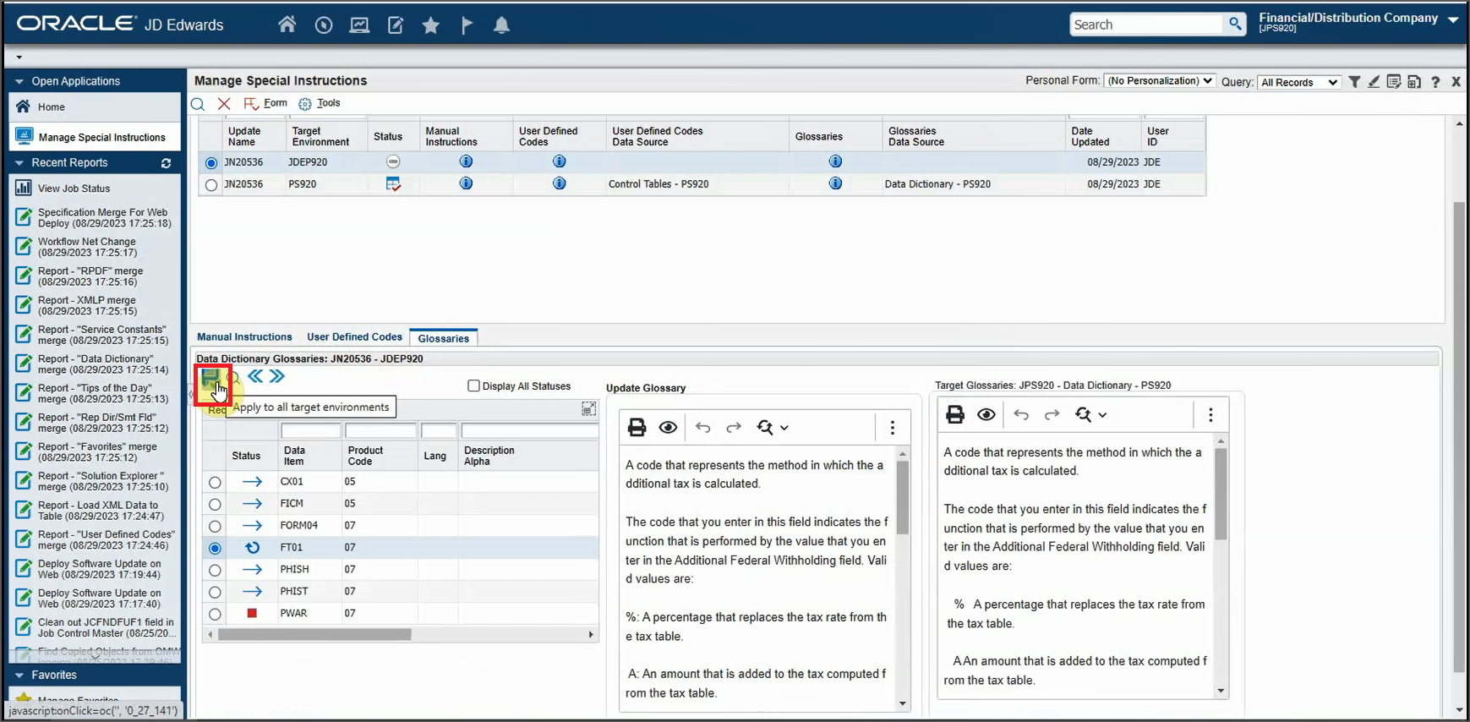Maximize the glossary grid icon

589,409
